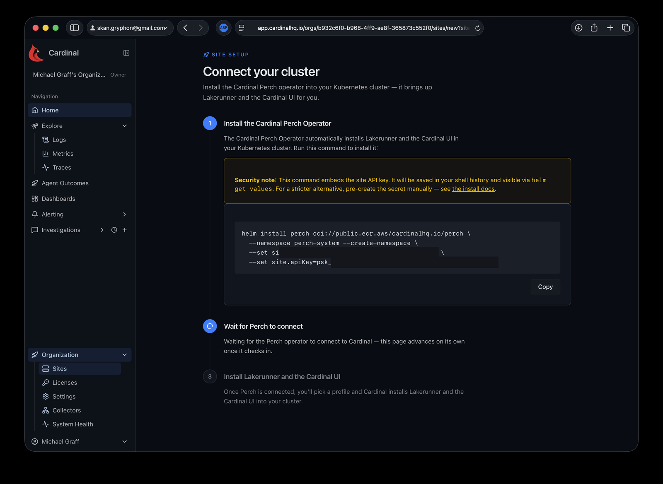
Task: Click the Site Setup rocket icon
Action: pyautogui.click(x=206, y=55)
